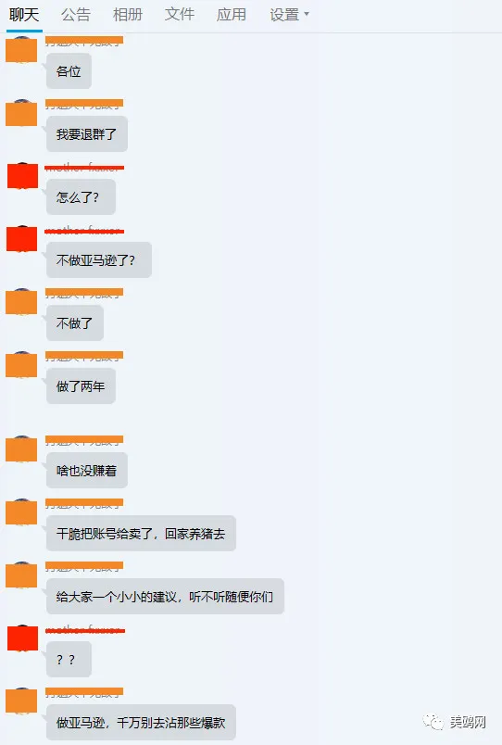Viewport: 502px width, 745px height.
Task: Open the 应用 tab
Action: pyautogui.click(x=232, y=15)
